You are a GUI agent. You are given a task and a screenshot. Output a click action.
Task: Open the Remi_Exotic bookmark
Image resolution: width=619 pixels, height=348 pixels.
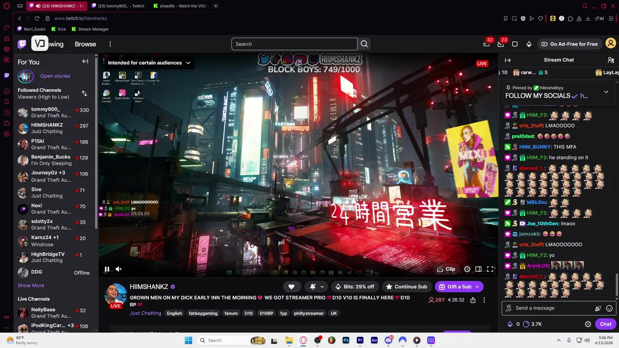tap(31, 29)
